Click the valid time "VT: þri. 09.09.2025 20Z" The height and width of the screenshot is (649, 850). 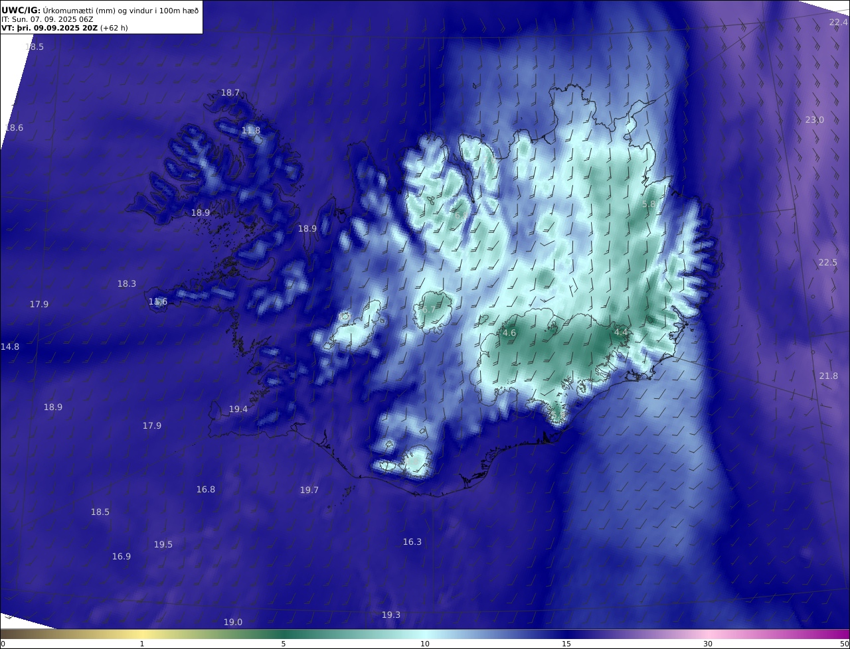[x=49, y=29]
